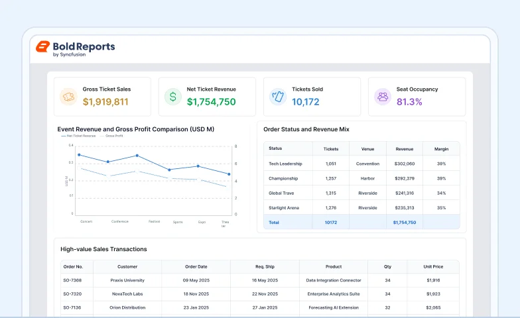Click the Tickets column header
Viewport: 520px width, 318px height.
coord(331,149)
